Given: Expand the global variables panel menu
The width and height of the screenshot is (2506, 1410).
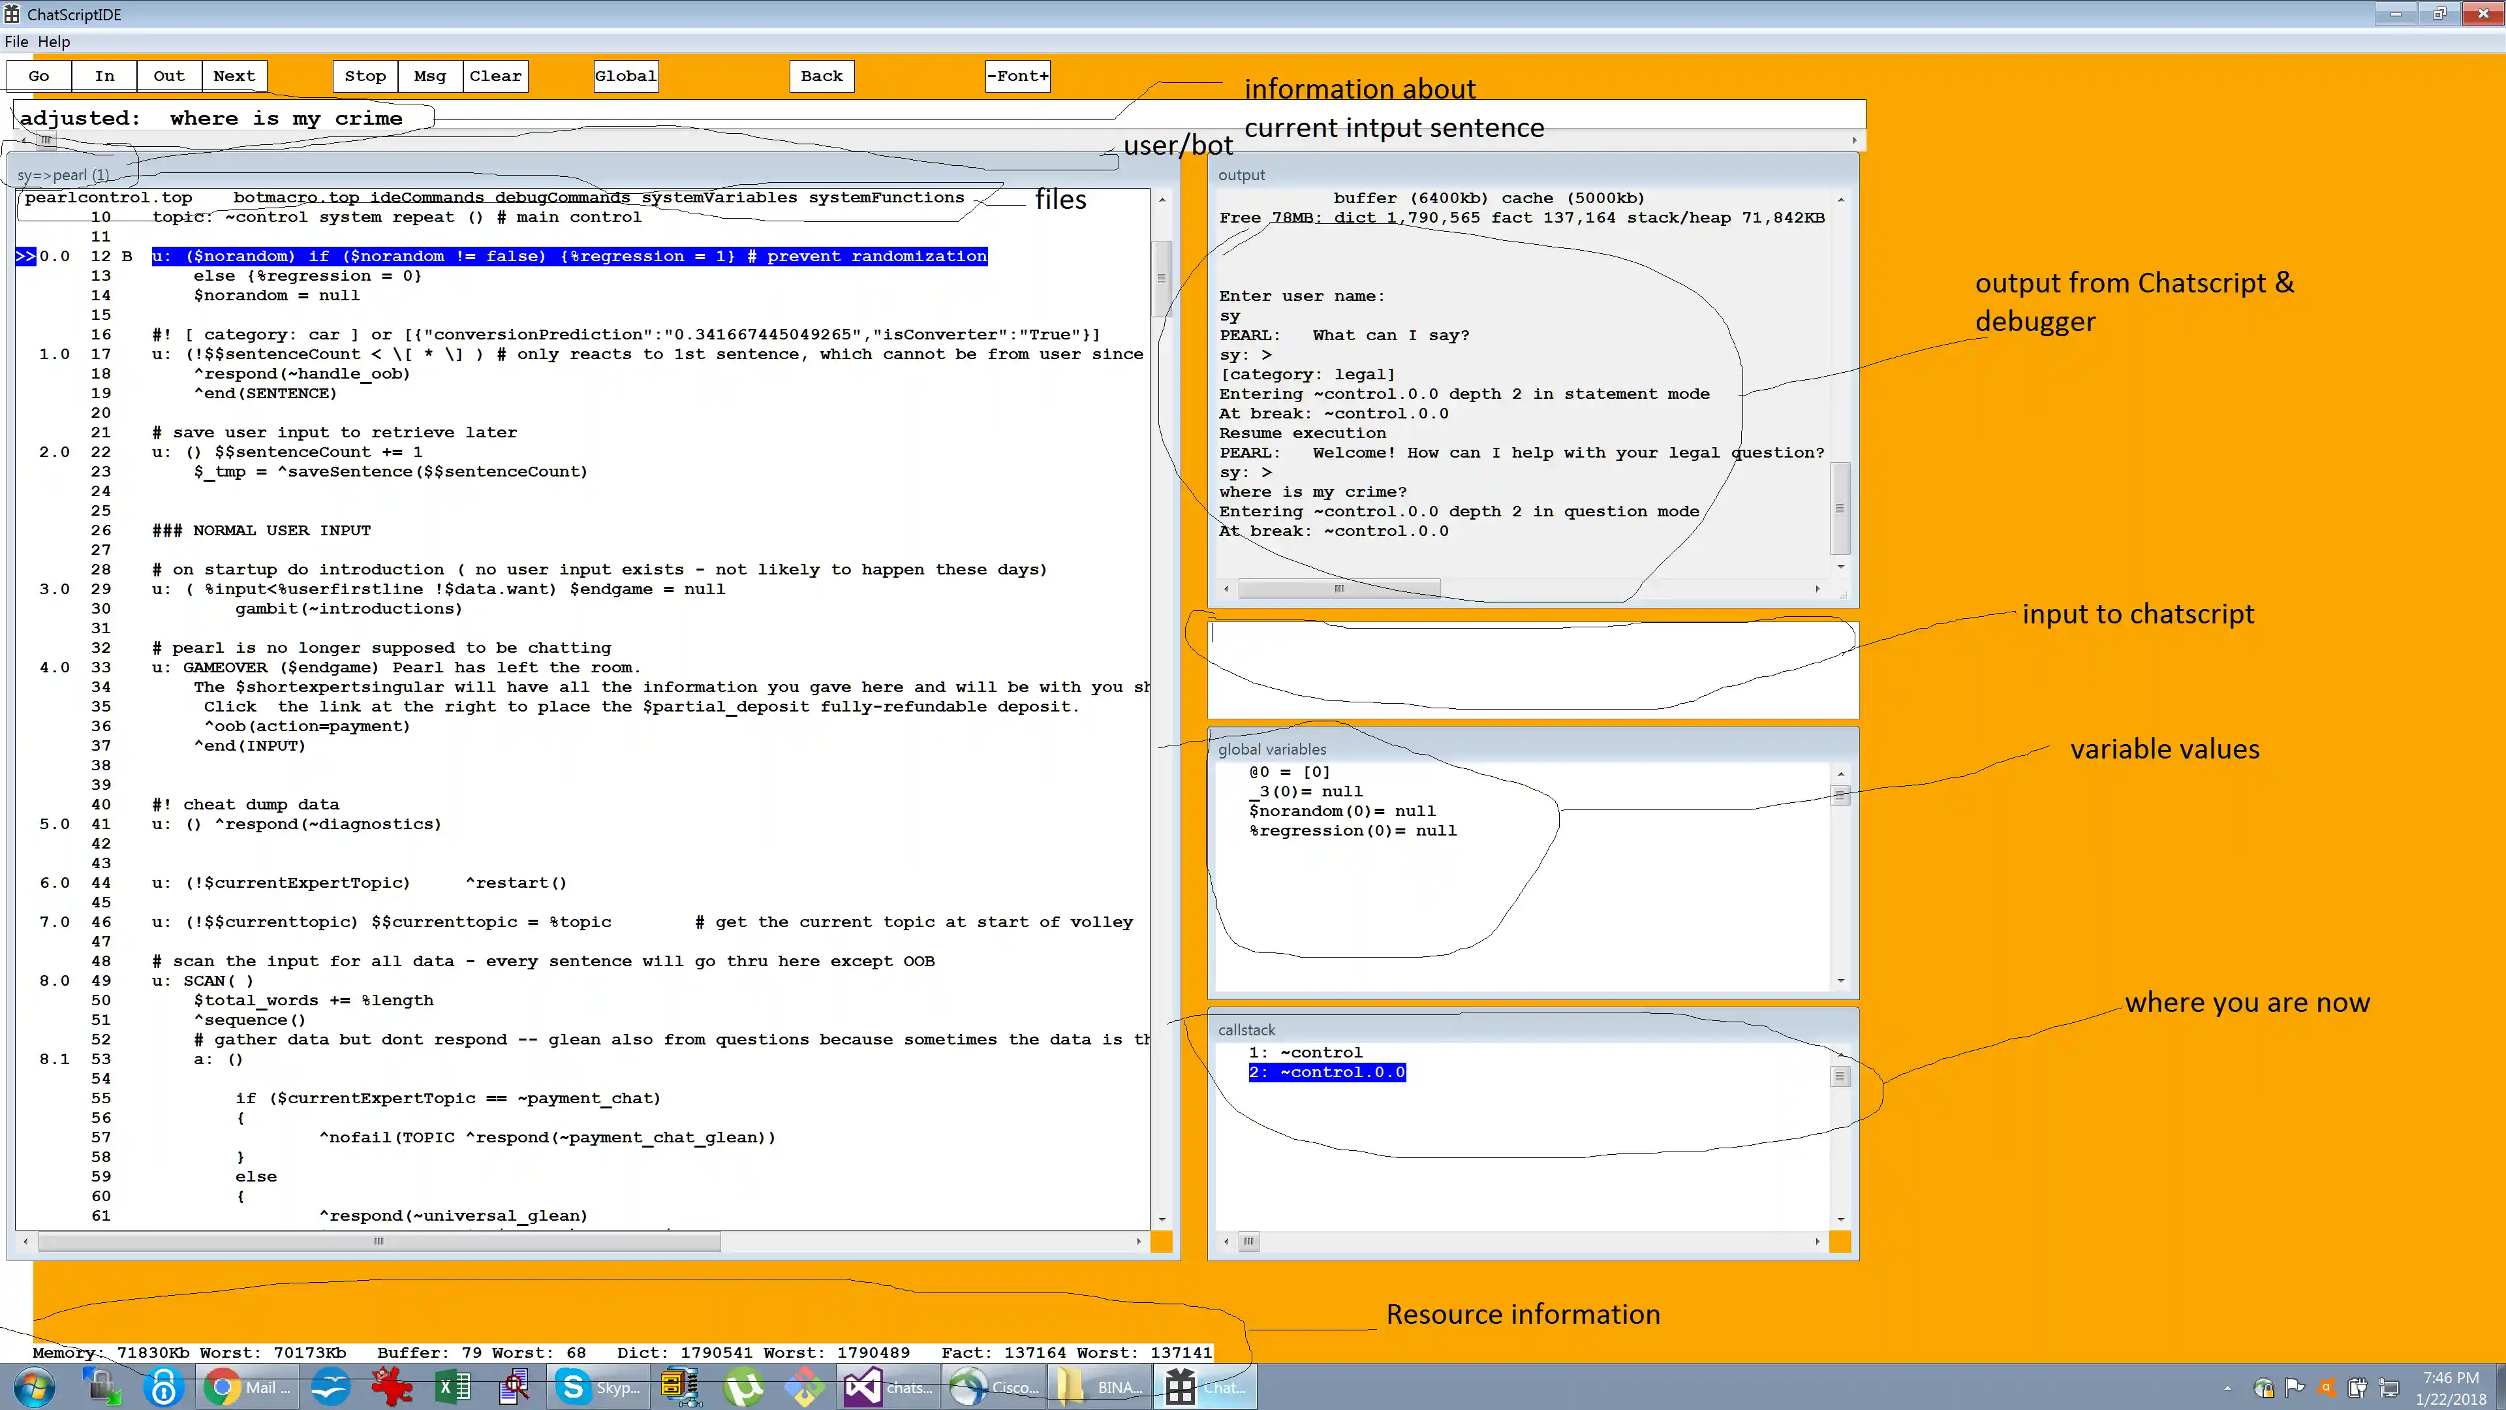Looking at the screenshot, I should [x=1840, y=796].
